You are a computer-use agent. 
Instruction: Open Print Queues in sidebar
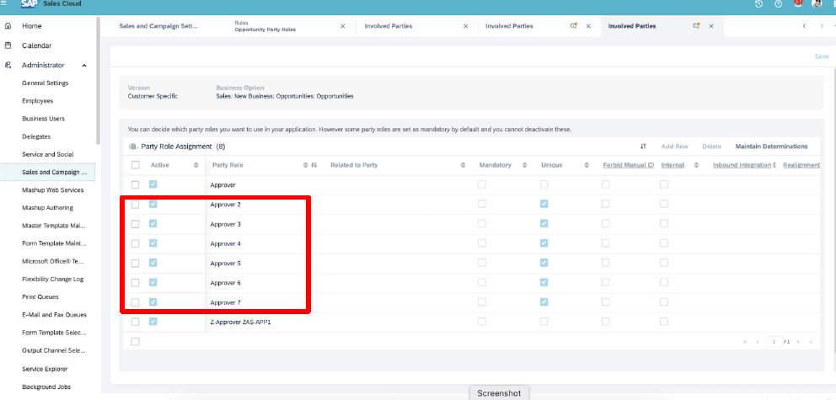click(x=40, y=296)
